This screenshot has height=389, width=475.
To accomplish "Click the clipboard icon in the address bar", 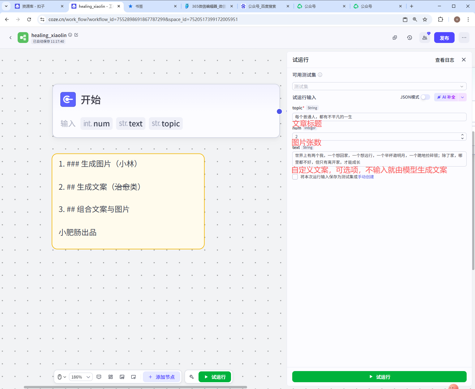I will [x=405, y=19].
